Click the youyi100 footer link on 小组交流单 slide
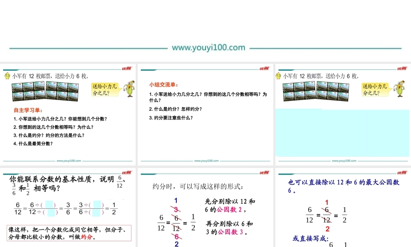 point(207,161)
